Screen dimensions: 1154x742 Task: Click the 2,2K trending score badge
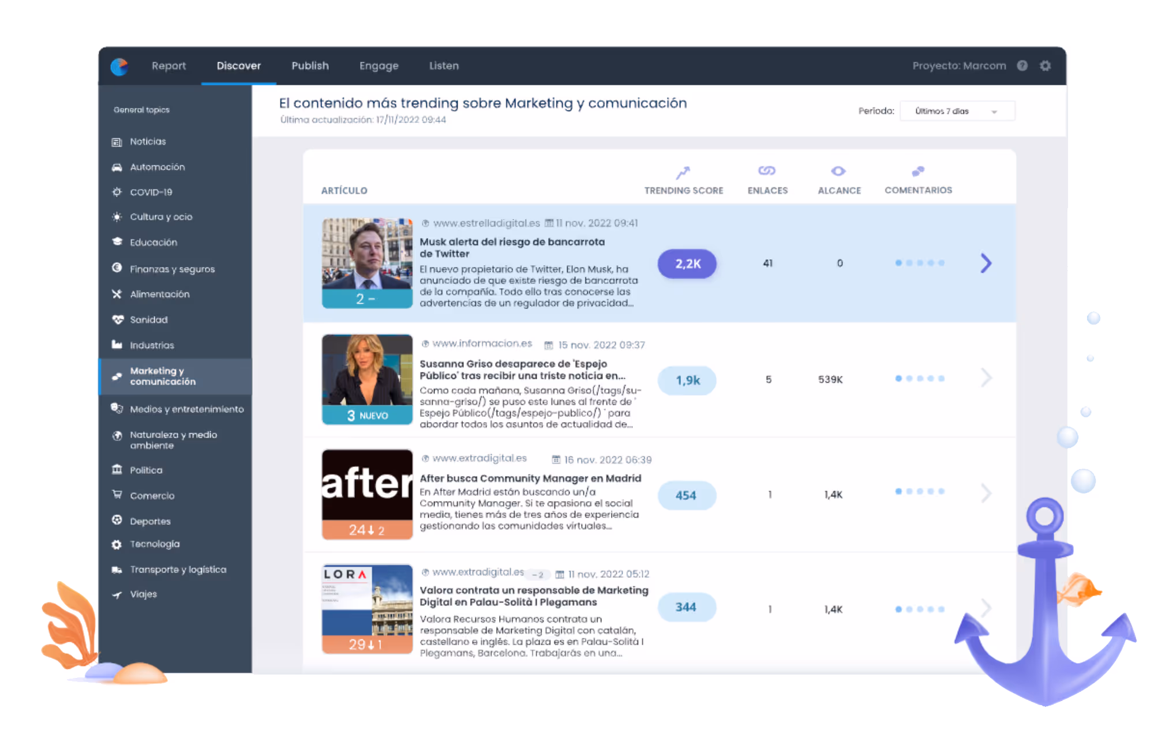(x=687, y=263)
